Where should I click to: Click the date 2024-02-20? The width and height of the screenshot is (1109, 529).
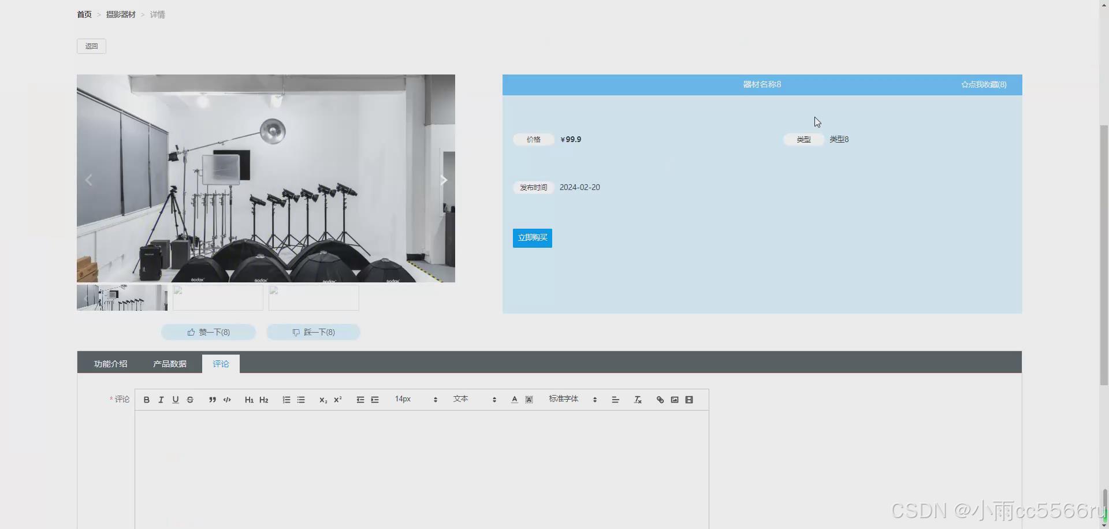click(580, 187)
